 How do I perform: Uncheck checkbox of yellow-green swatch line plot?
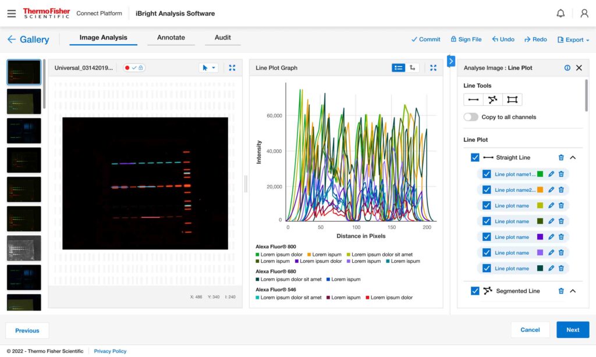coord(487,205)
